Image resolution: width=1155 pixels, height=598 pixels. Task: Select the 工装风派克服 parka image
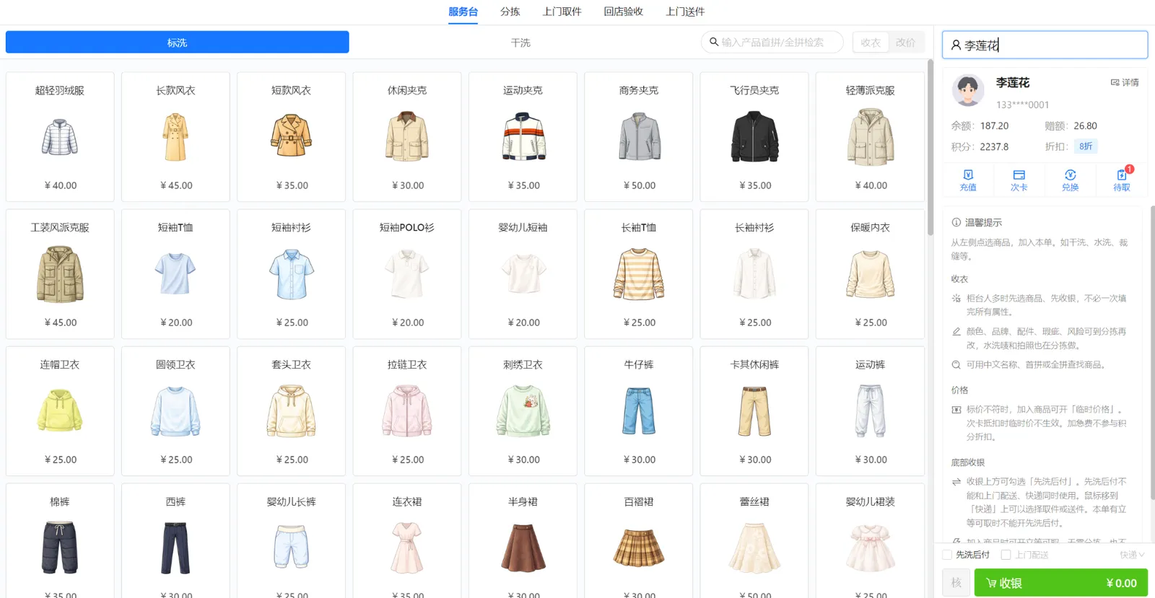(x=60, y=274)
